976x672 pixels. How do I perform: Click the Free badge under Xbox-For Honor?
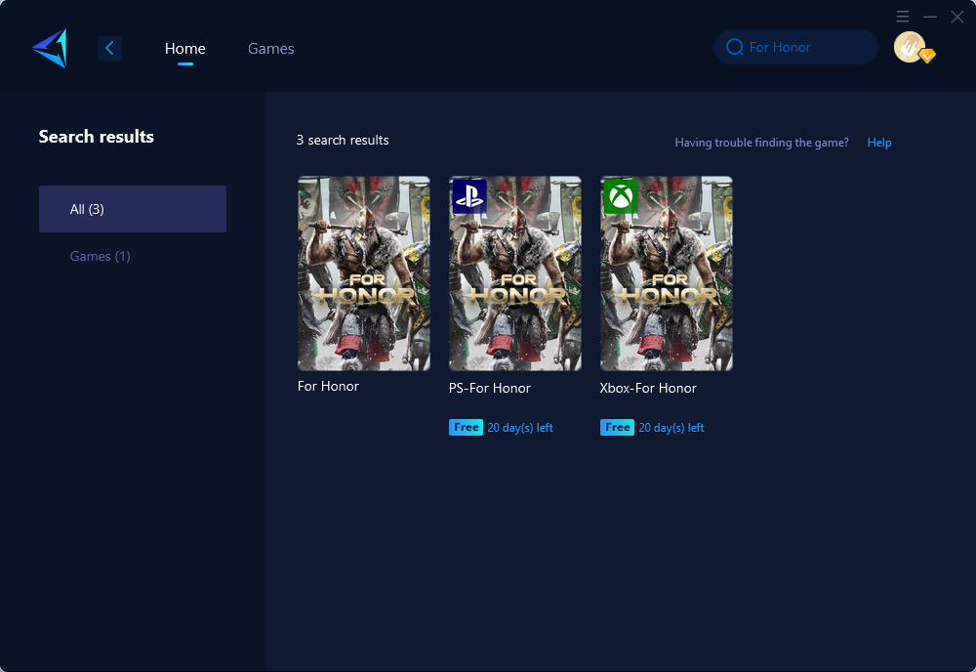pos(617,427)
